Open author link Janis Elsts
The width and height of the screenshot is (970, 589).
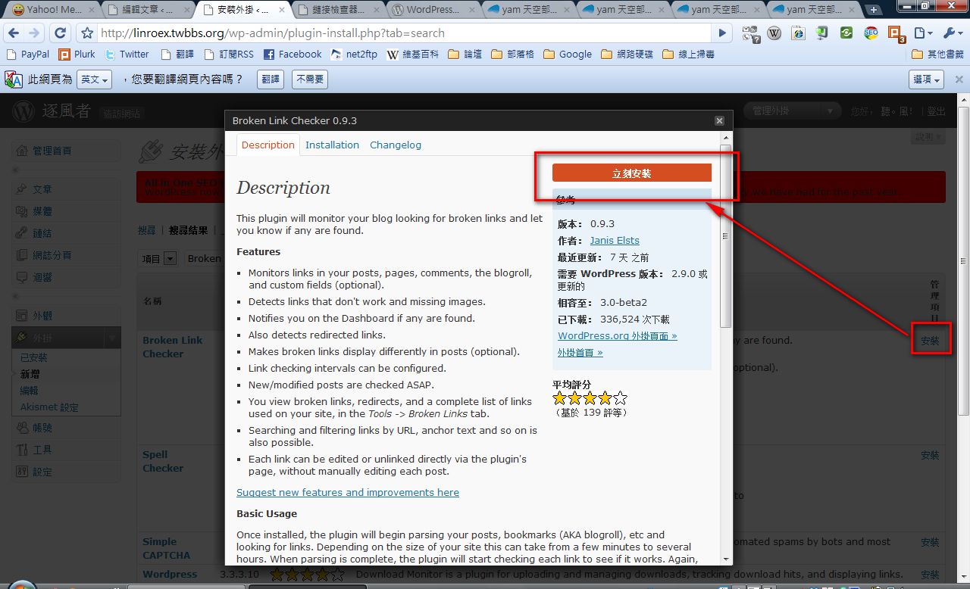tap(615, 240)
